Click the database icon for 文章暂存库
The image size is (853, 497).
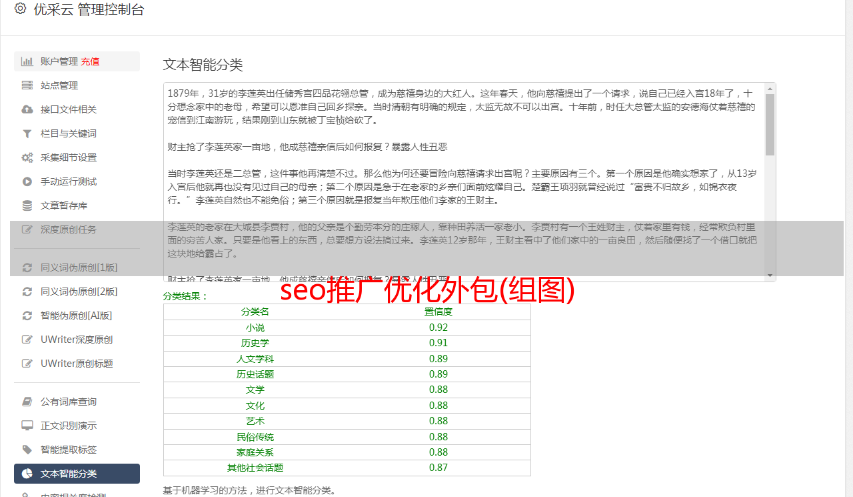pos(27,205)
